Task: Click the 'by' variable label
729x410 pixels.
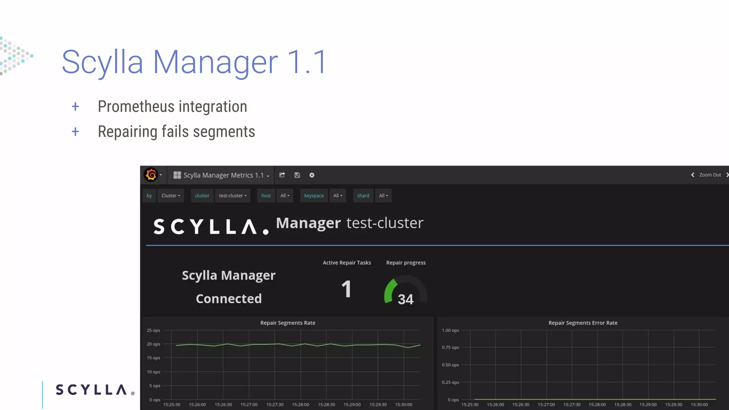Action: tap(149, 195)
